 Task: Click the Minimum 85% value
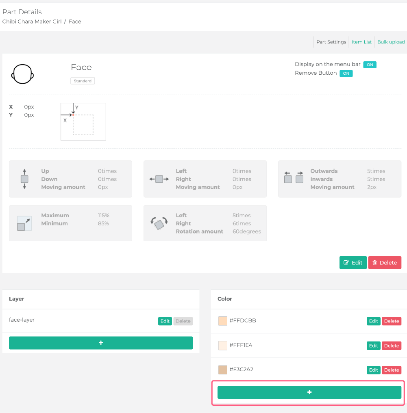[103, 223]
